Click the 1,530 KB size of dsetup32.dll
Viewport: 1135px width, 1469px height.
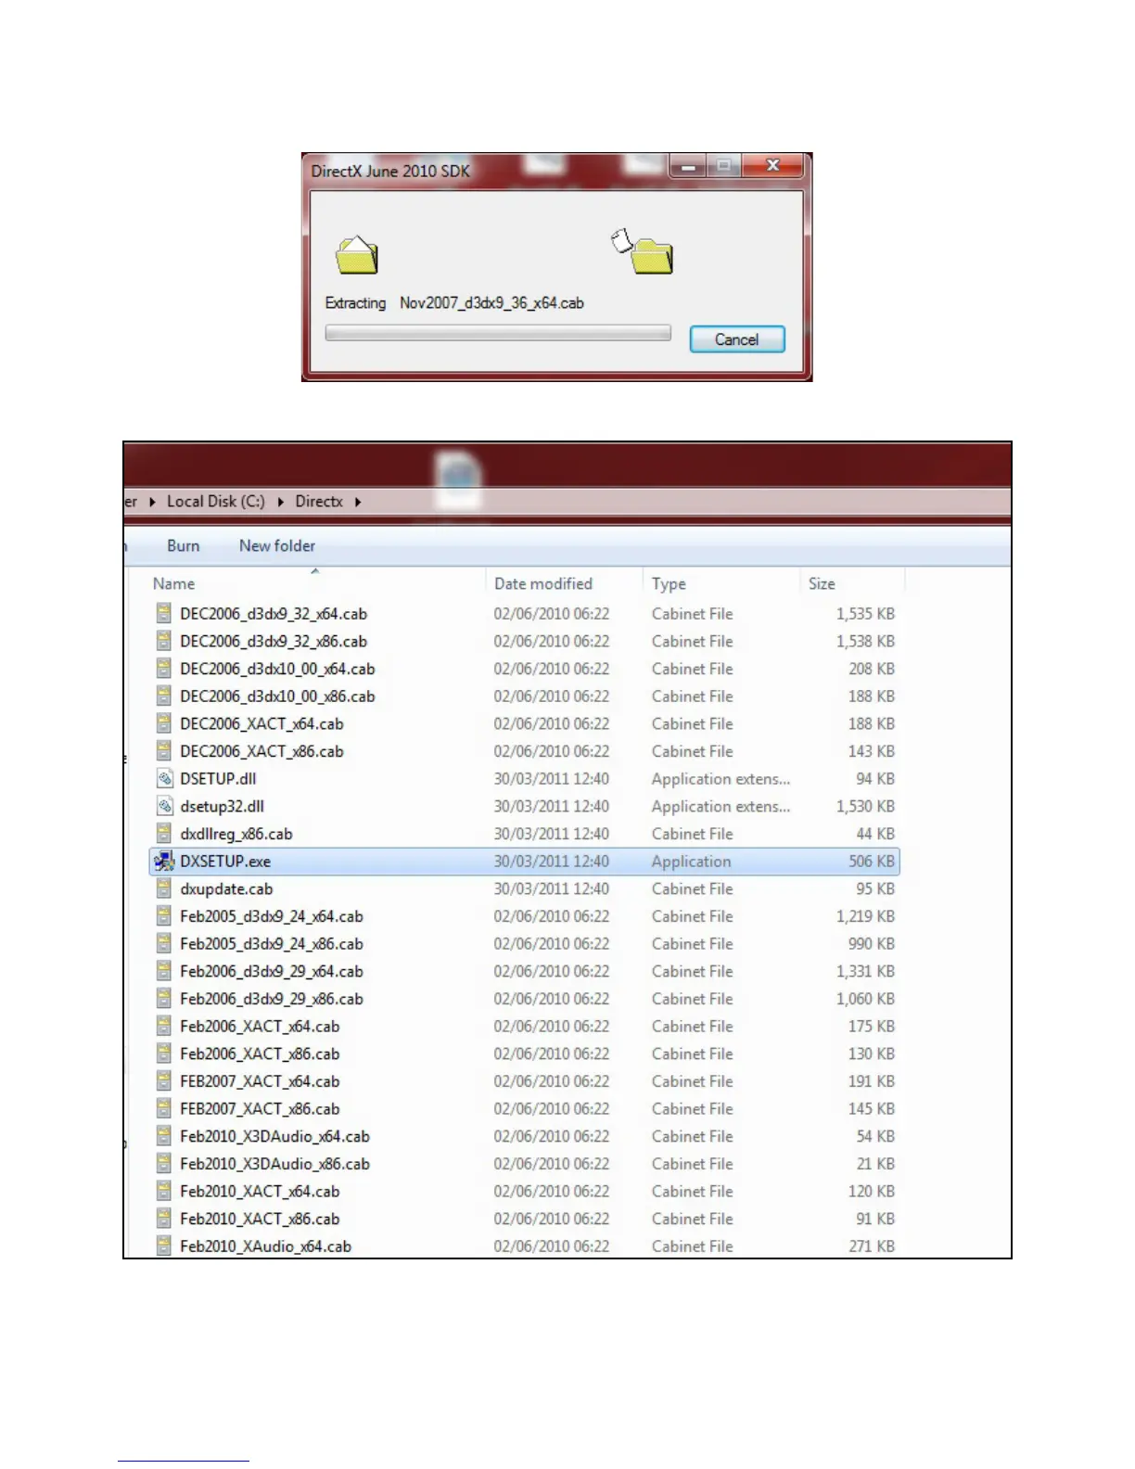[x=865, y=807]
